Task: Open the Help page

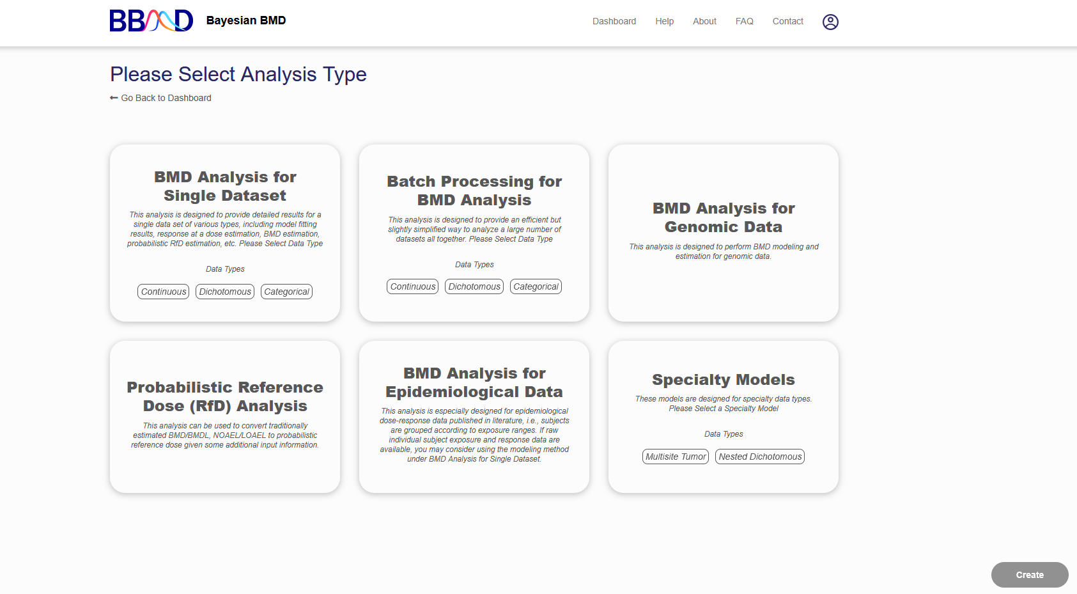Action: 664,21
